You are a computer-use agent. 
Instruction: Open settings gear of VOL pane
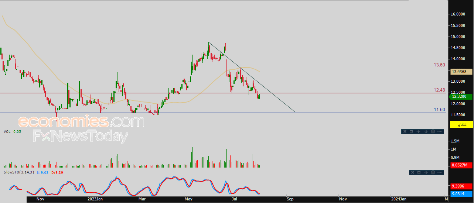(433, 131)
